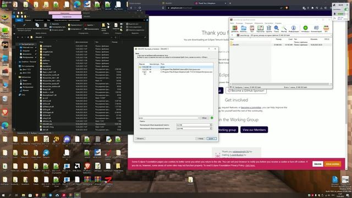Go up one level in Explorer

click(x=28, y=37)
